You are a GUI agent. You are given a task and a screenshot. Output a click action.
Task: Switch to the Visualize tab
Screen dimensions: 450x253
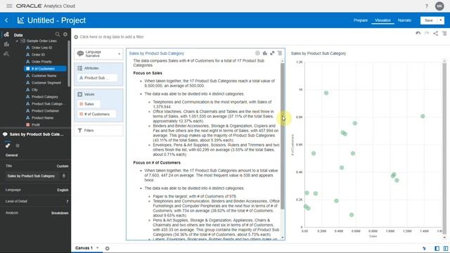382,20
